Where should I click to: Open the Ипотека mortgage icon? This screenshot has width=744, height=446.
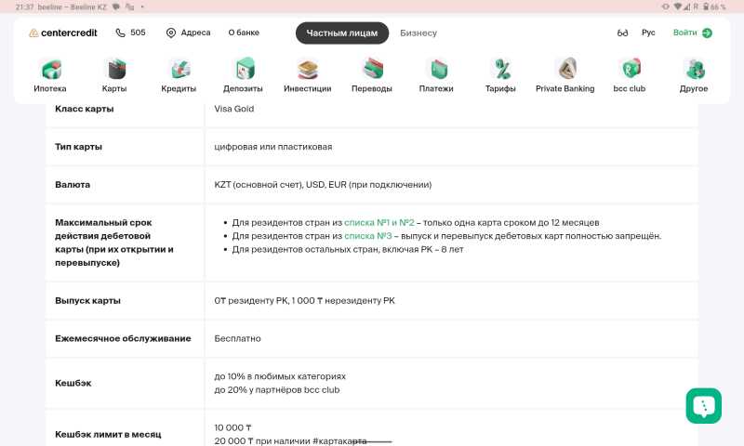click(50, 70)
